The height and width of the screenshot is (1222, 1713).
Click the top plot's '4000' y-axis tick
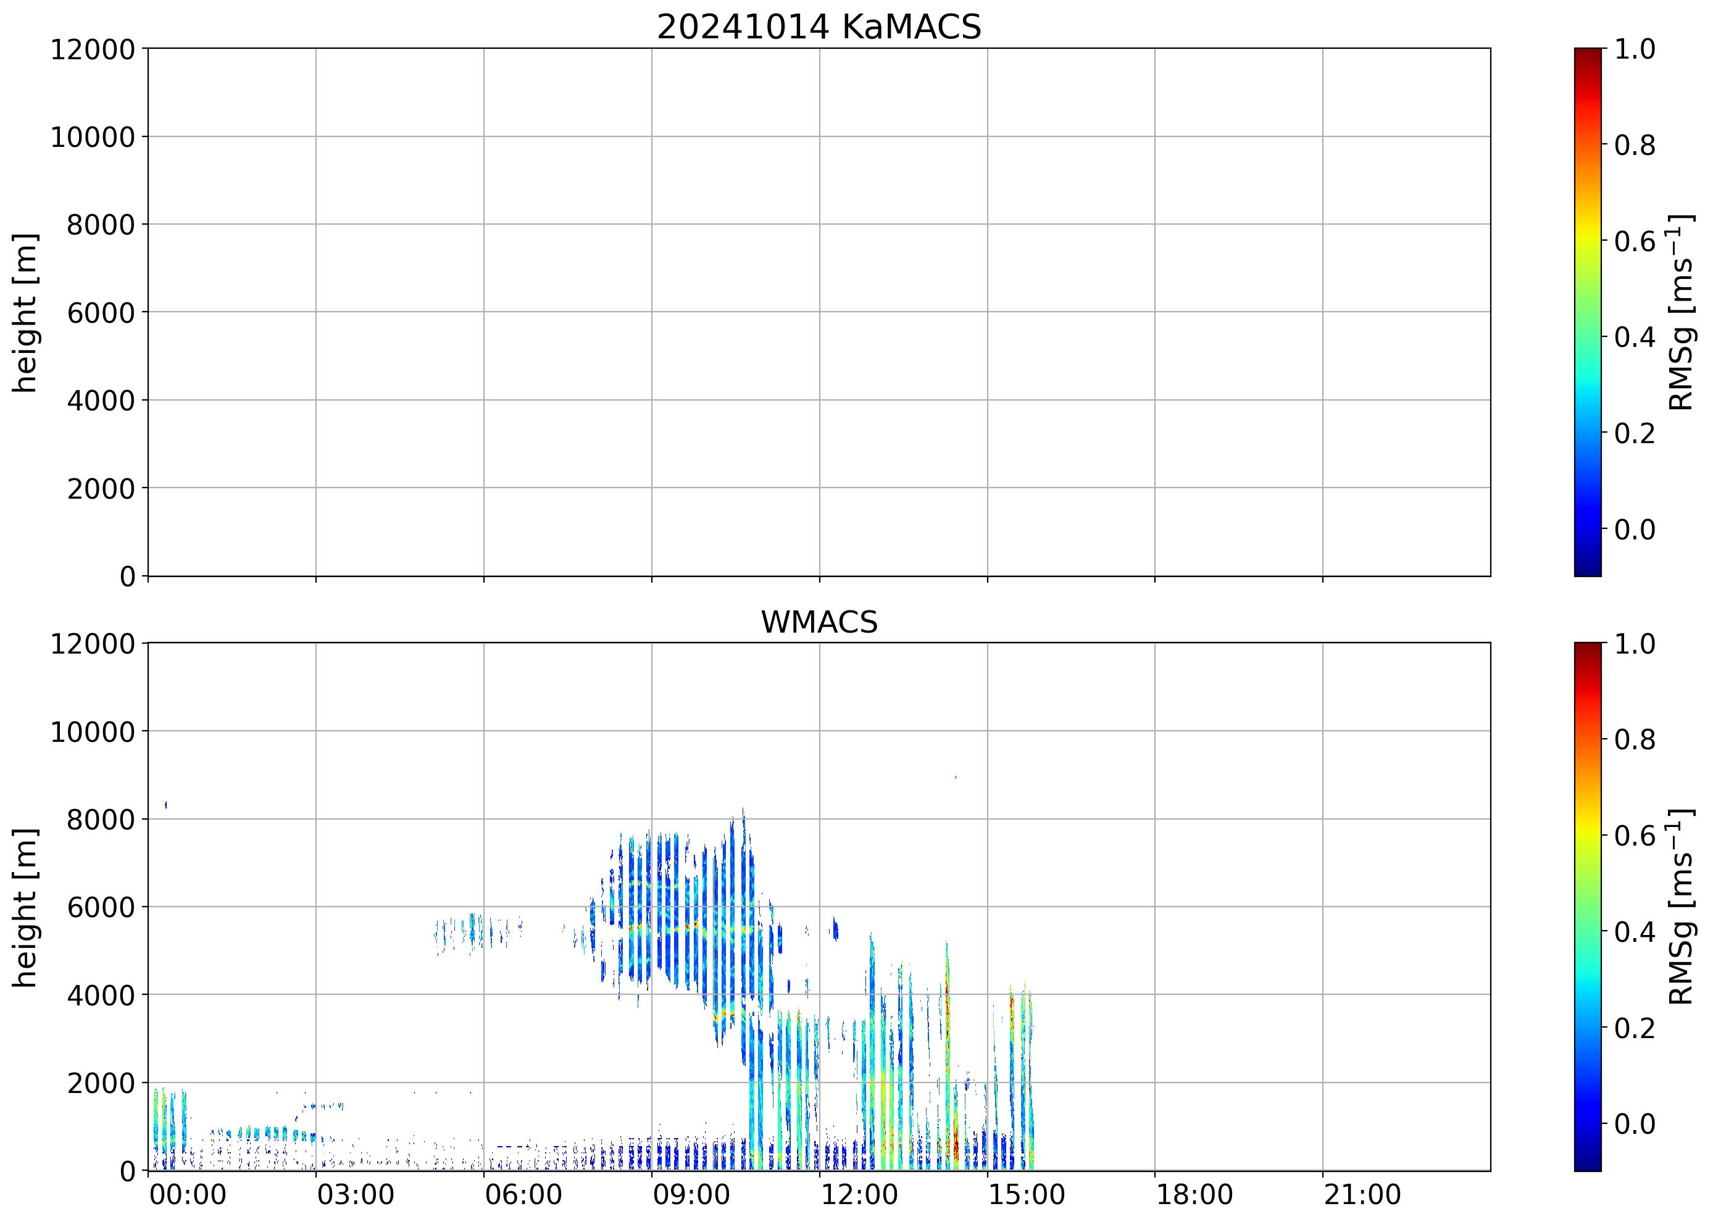pyautogui.click(x=100, y=401)
